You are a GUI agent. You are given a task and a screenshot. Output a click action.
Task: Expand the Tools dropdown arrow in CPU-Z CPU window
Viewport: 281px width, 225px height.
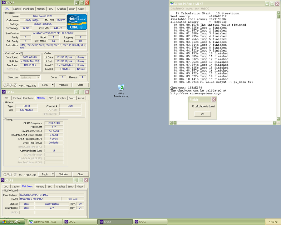coord(53,85)
